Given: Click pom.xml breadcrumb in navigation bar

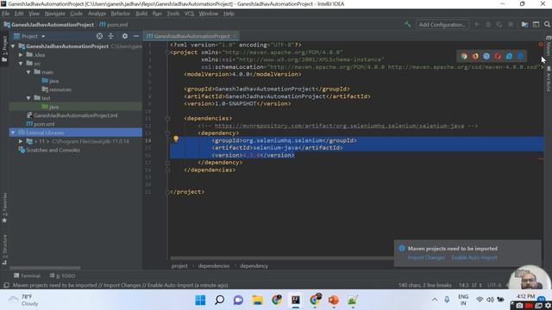Looking at the screenshot, I should pos(114,25).
